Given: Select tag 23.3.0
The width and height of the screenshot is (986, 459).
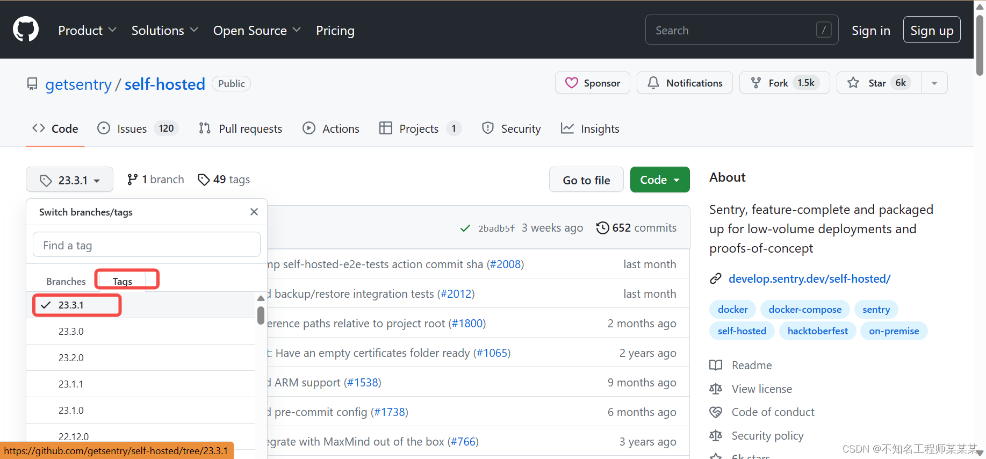Looking at the screenshot, I should [140, 331].
